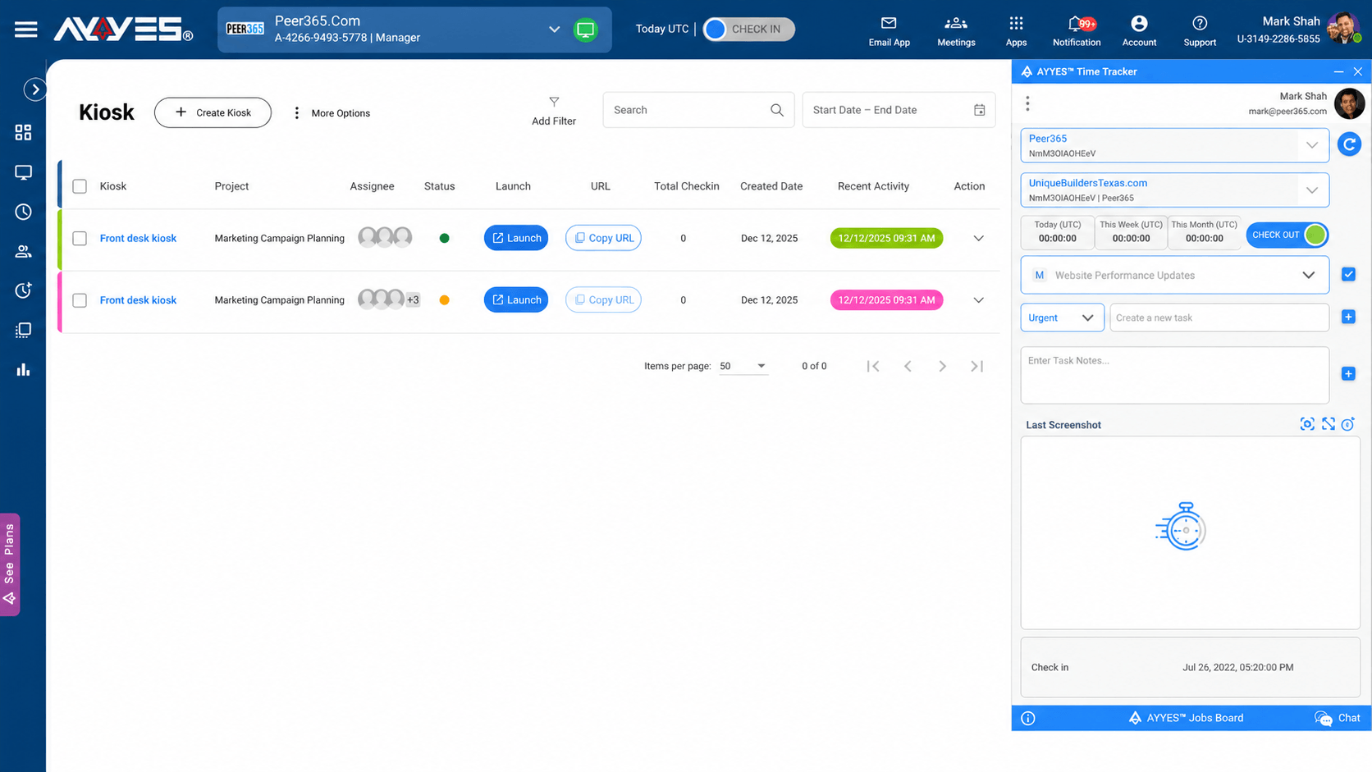Go to the previous page arrow

[908, 366]
